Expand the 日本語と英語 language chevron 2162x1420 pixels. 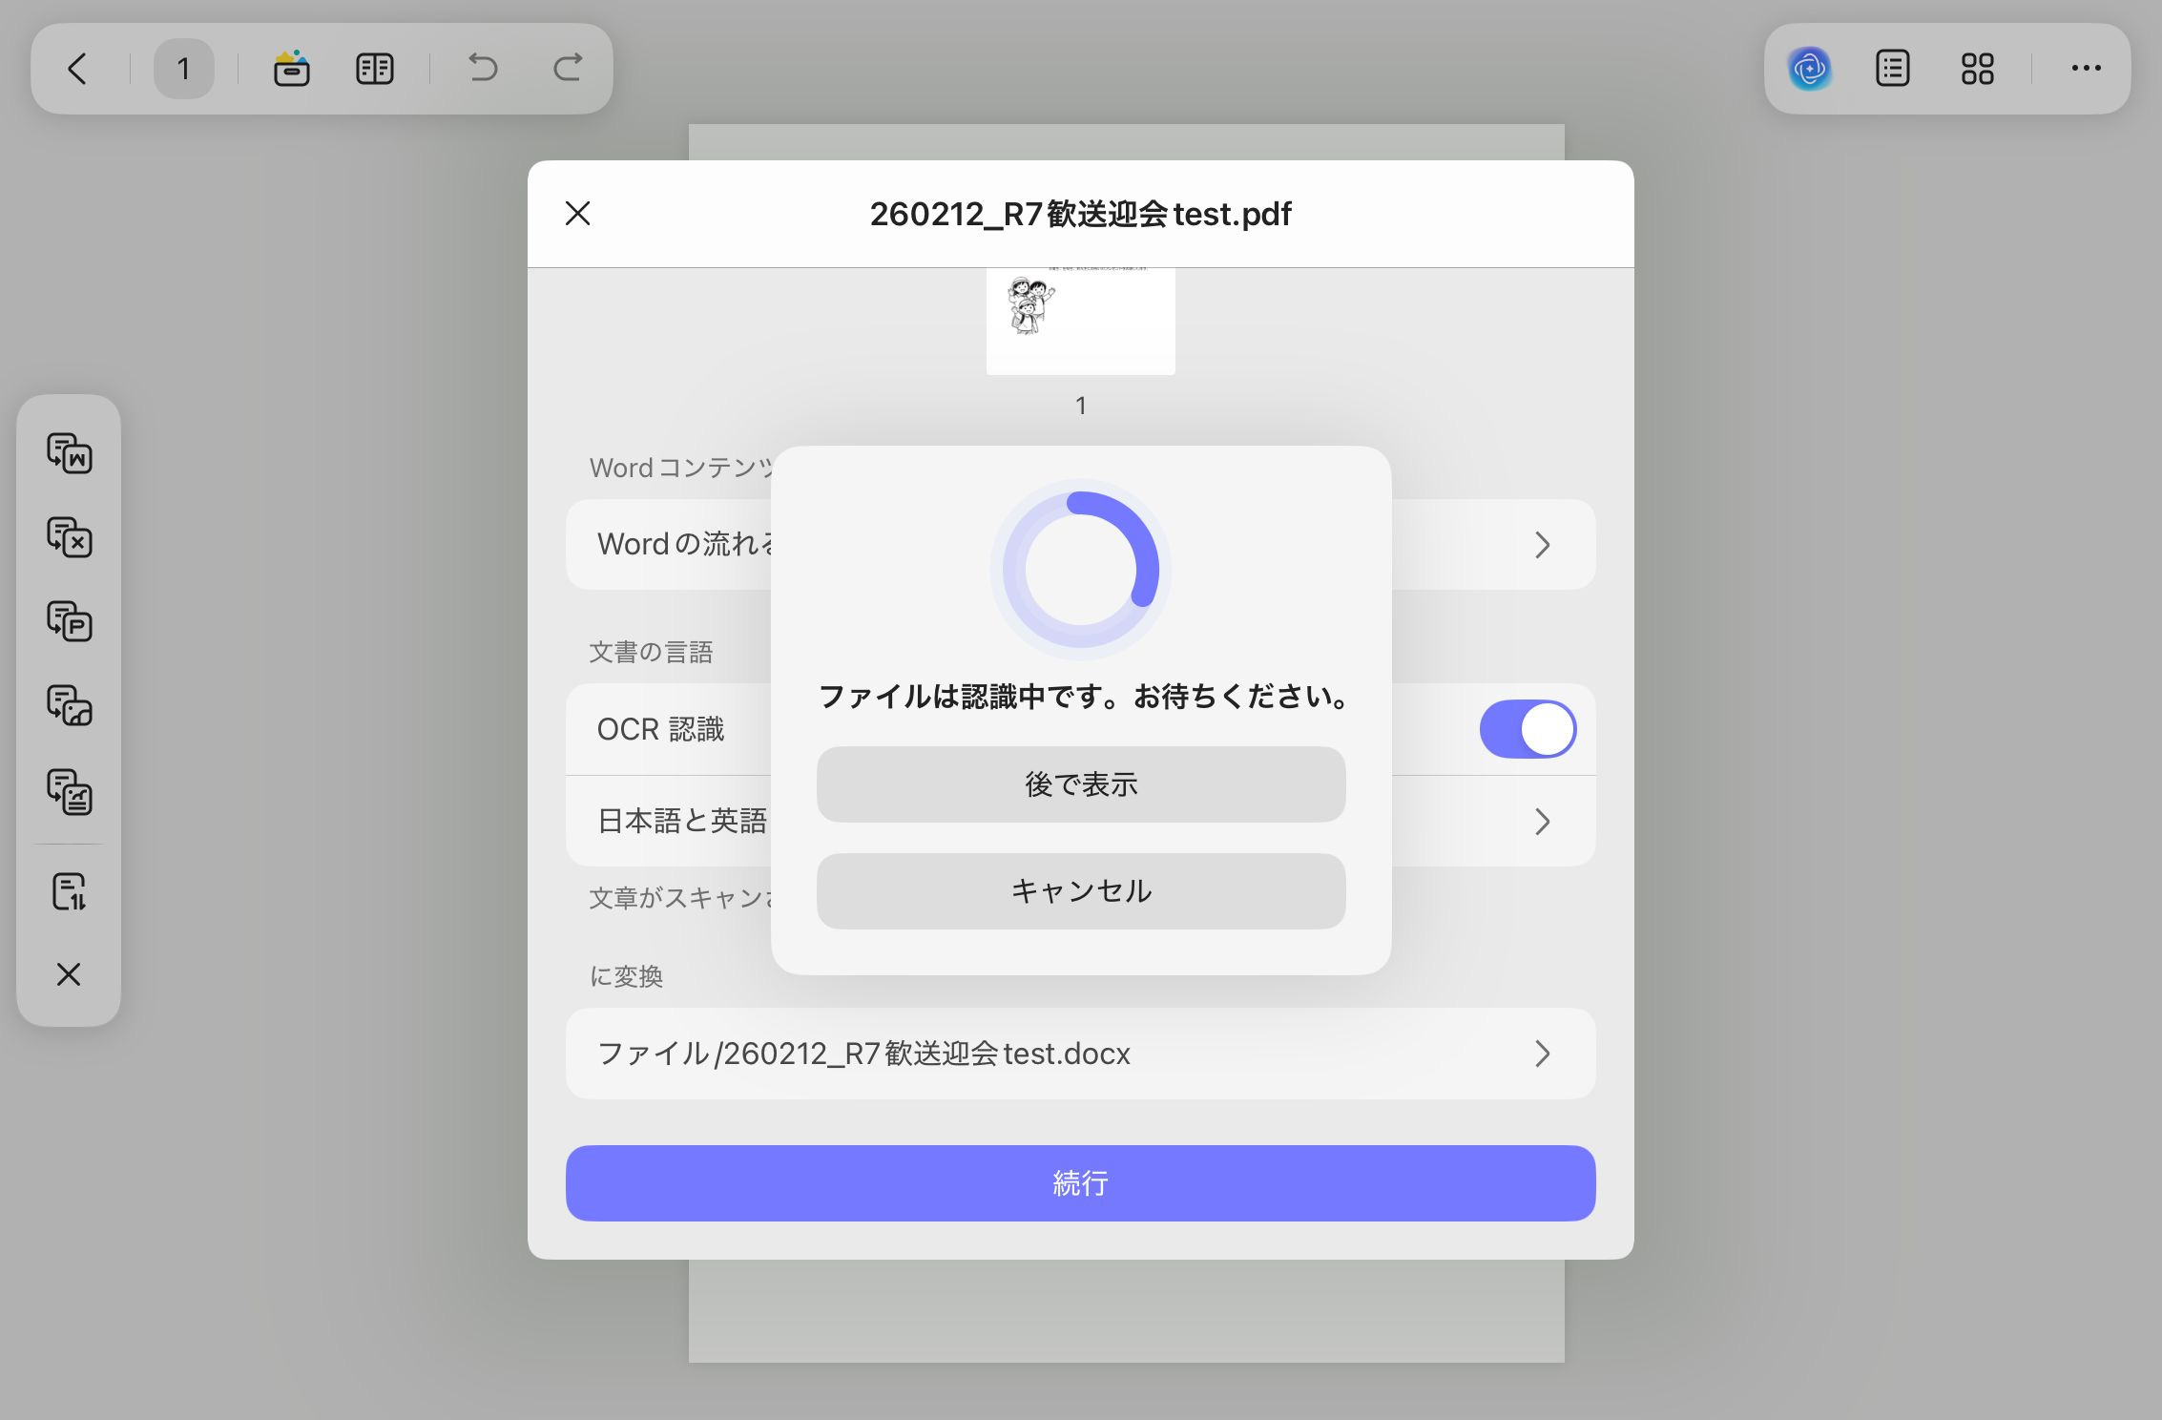click(1542, 821)
